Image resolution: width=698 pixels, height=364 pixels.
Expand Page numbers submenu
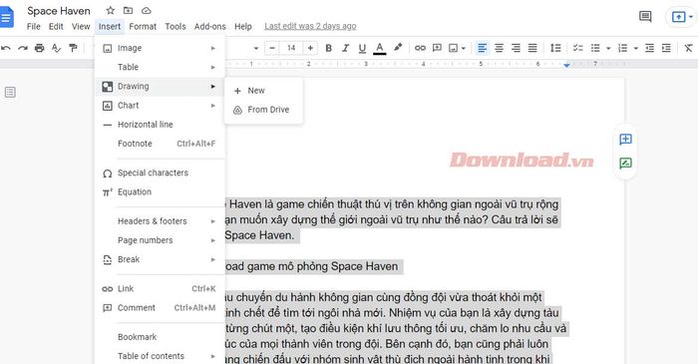pyautogui.click(x=160, y=240)
